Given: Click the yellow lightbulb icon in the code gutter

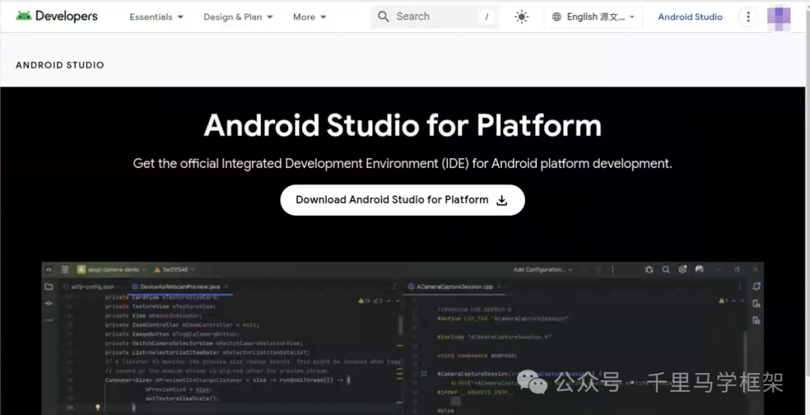Looking at the screenshot, I should point(97,408).
